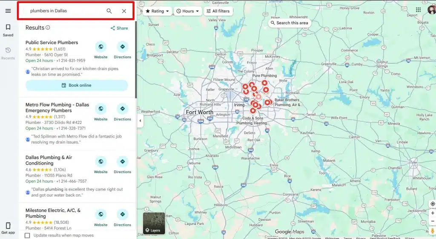
Task: Show your location on the map
Action: 433,204
